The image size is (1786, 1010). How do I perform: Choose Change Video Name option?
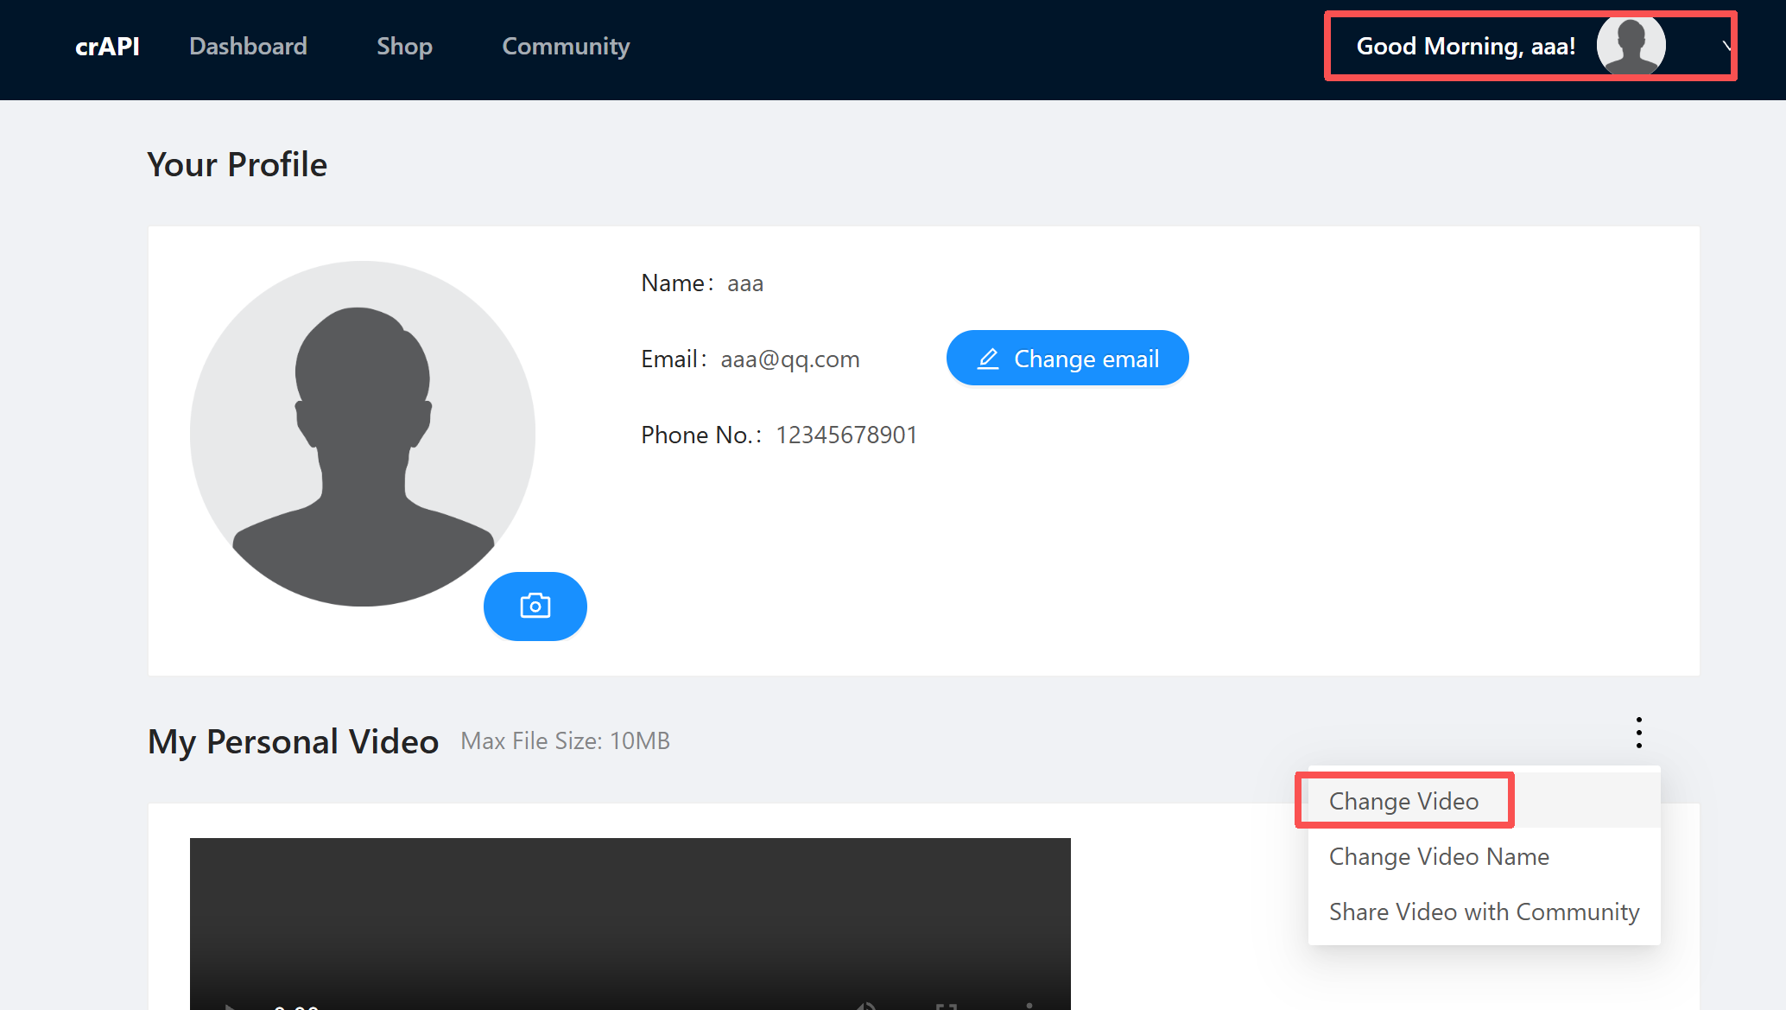[1439, 856]
